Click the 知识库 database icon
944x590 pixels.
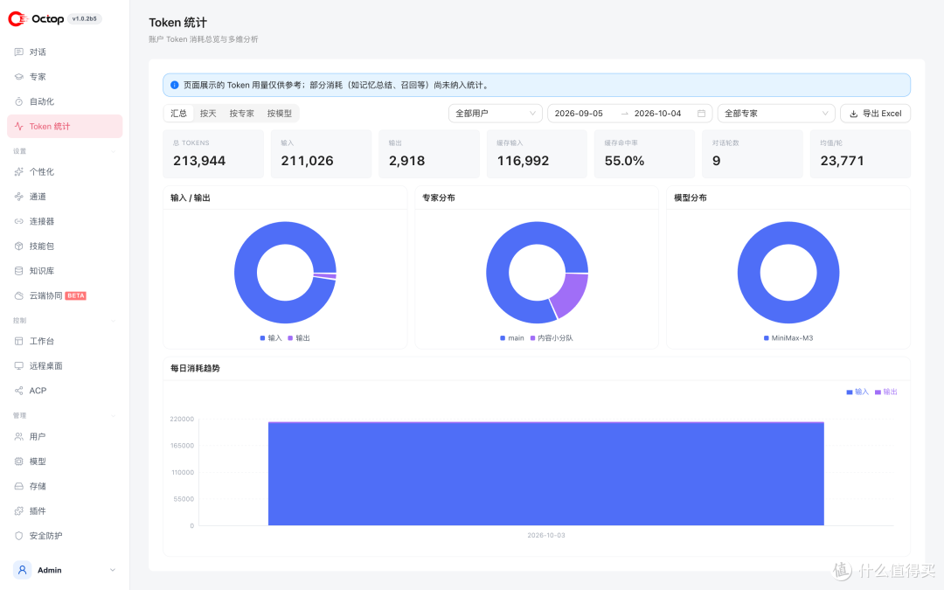18,271
